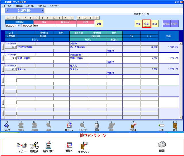Click the pink 部門 header label
The height and width of the screenshot is (156, 184).
tap(86, 22)
